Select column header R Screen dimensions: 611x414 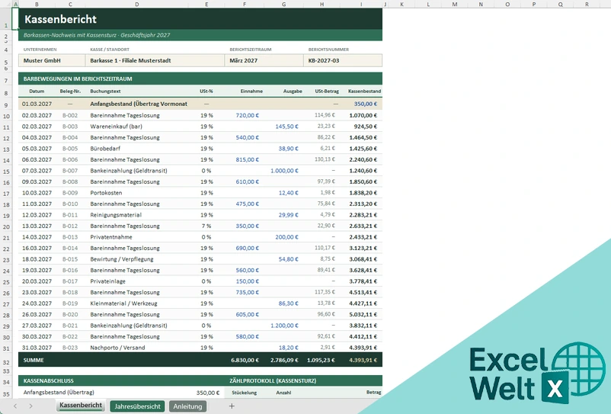click(x=587, y=5)
